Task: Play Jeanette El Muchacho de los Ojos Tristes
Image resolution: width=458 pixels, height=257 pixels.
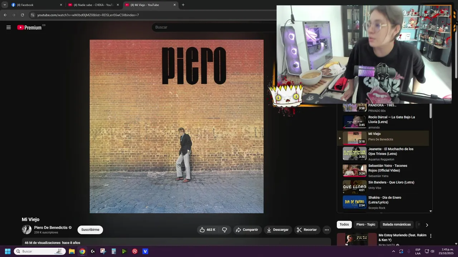Action: [383, 153]
